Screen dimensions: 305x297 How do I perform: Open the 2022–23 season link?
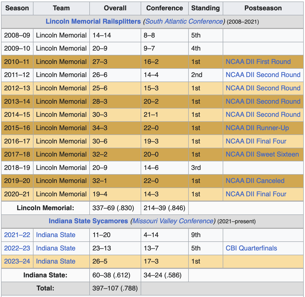tap(17, 248)
